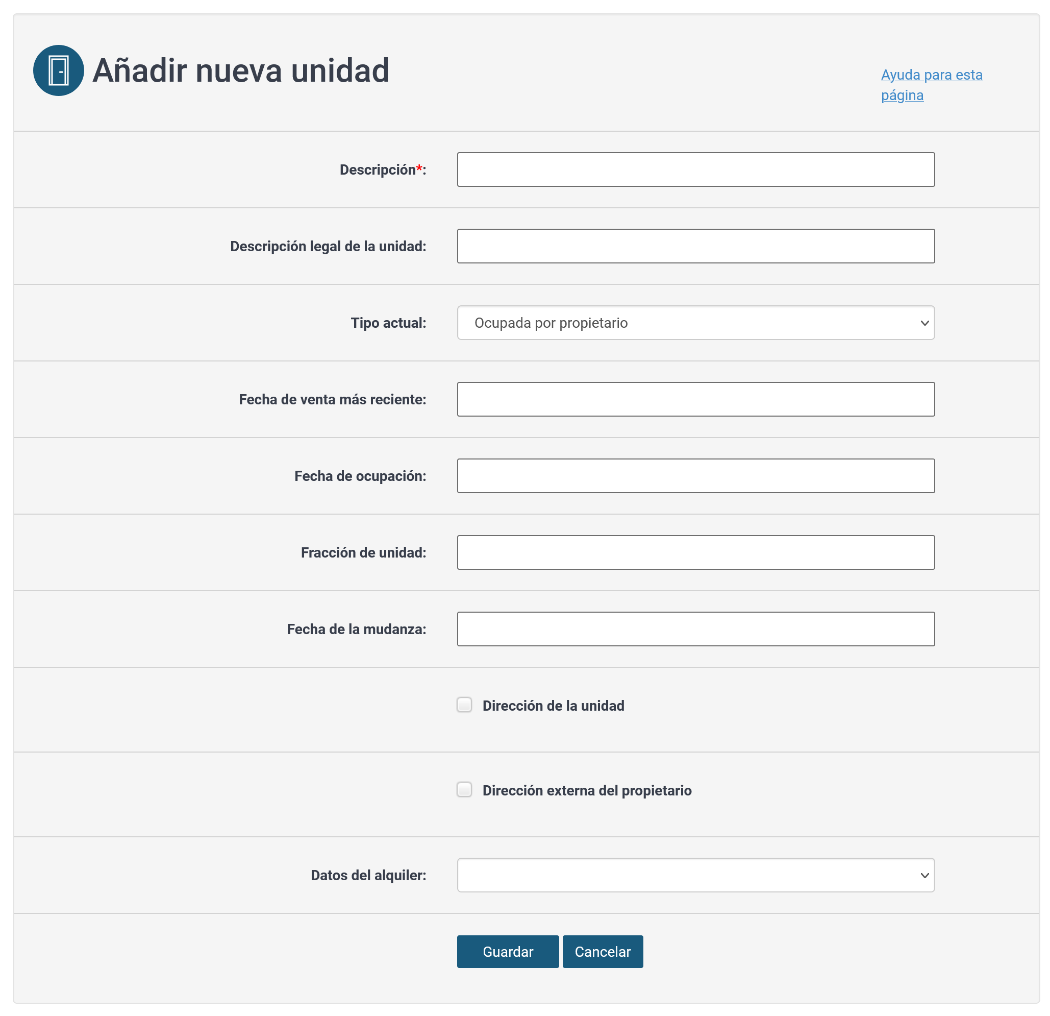Click the Fecha de venta más reciente label
Screen dimensions: 1050x1016
[333, 399]
